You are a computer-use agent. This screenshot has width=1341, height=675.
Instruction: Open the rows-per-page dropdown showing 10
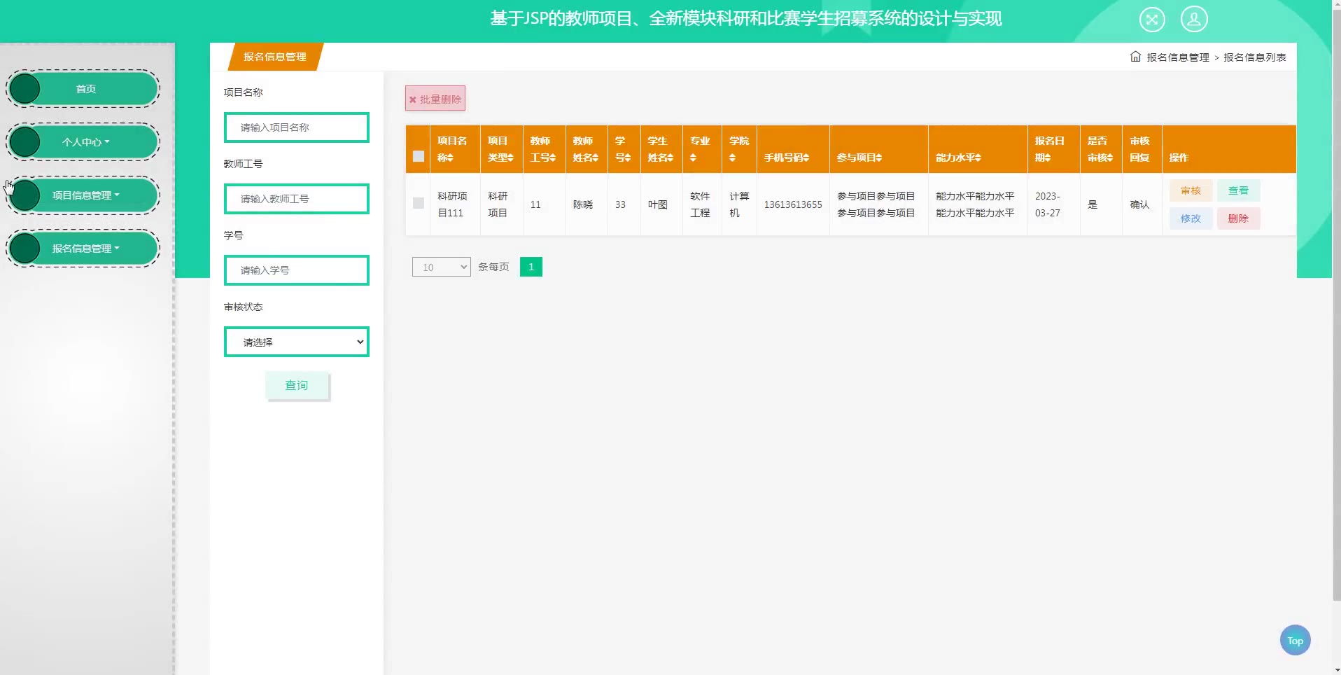tap(441, 267)
